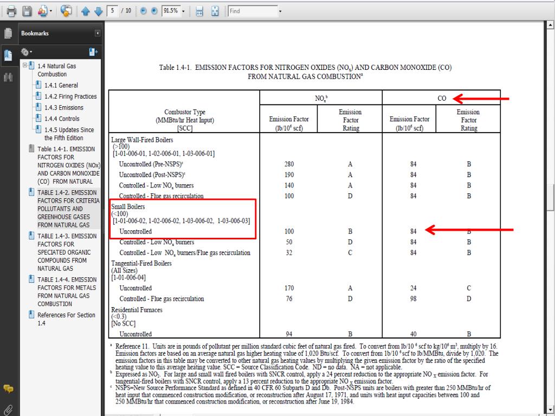Go to bookmark 1.4.1 General
Image resolution: width=555 pixels, height=416 pixels.
point(61,85)
